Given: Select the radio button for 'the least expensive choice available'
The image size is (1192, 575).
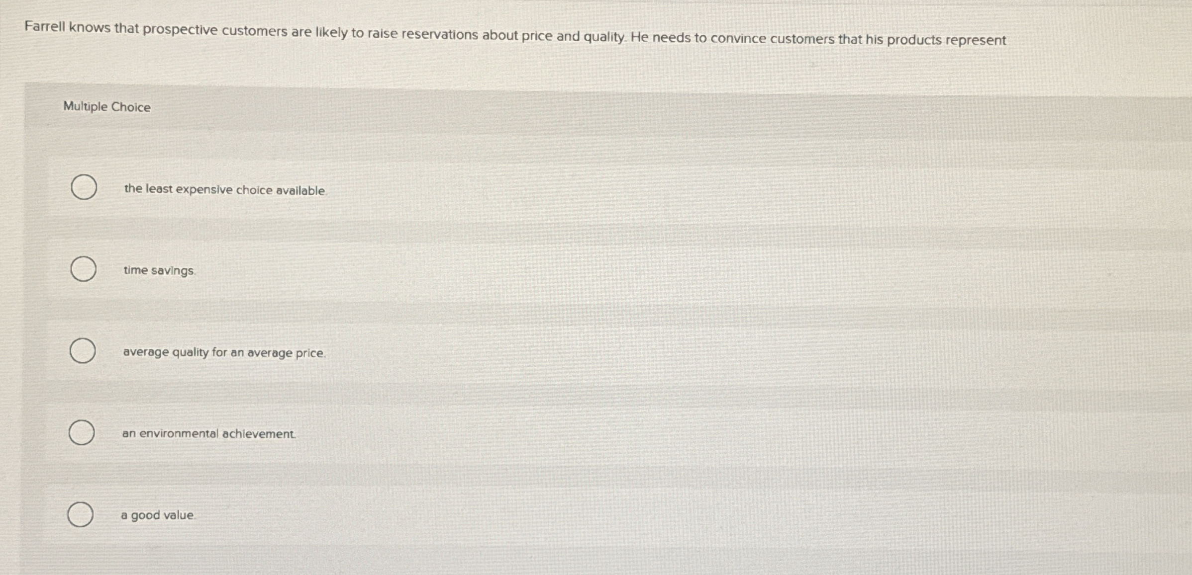Looking at the screenshot, I should tap(83, 188).
